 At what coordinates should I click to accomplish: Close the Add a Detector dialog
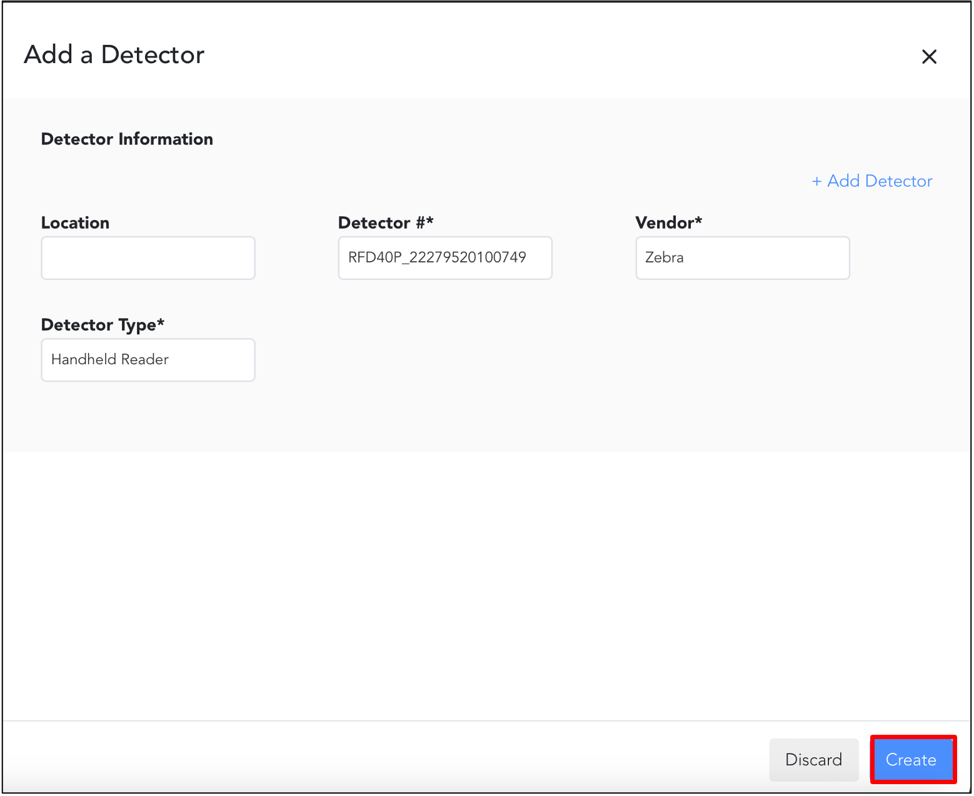(x=929, y=57)
